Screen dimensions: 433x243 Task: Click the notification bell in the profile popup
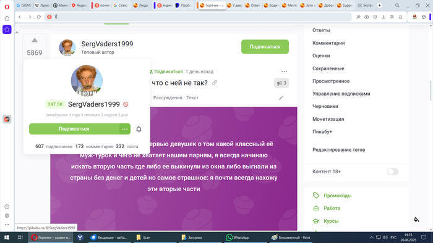pos(139,129)
